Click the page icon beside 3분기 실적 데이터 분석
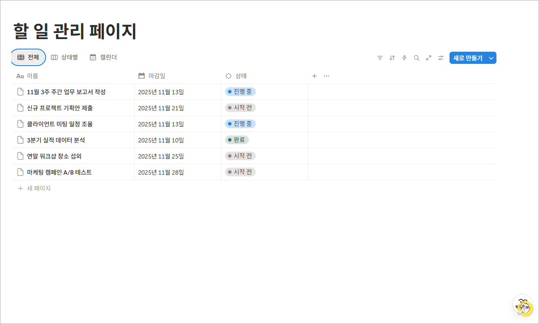Image resolution: width=539 pixels, height=324 pixels. click(x=20, y=140)
